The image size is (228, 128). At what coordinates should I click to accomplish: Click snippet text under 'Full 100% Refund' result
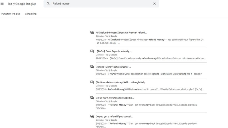[146, 106]
